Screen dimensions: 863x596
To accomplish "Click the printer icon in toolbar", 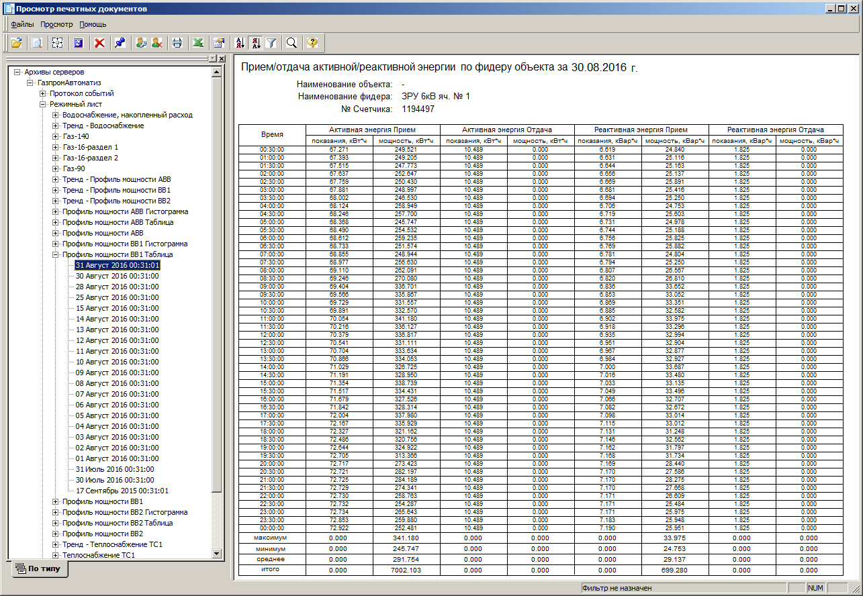I will 177,43.
